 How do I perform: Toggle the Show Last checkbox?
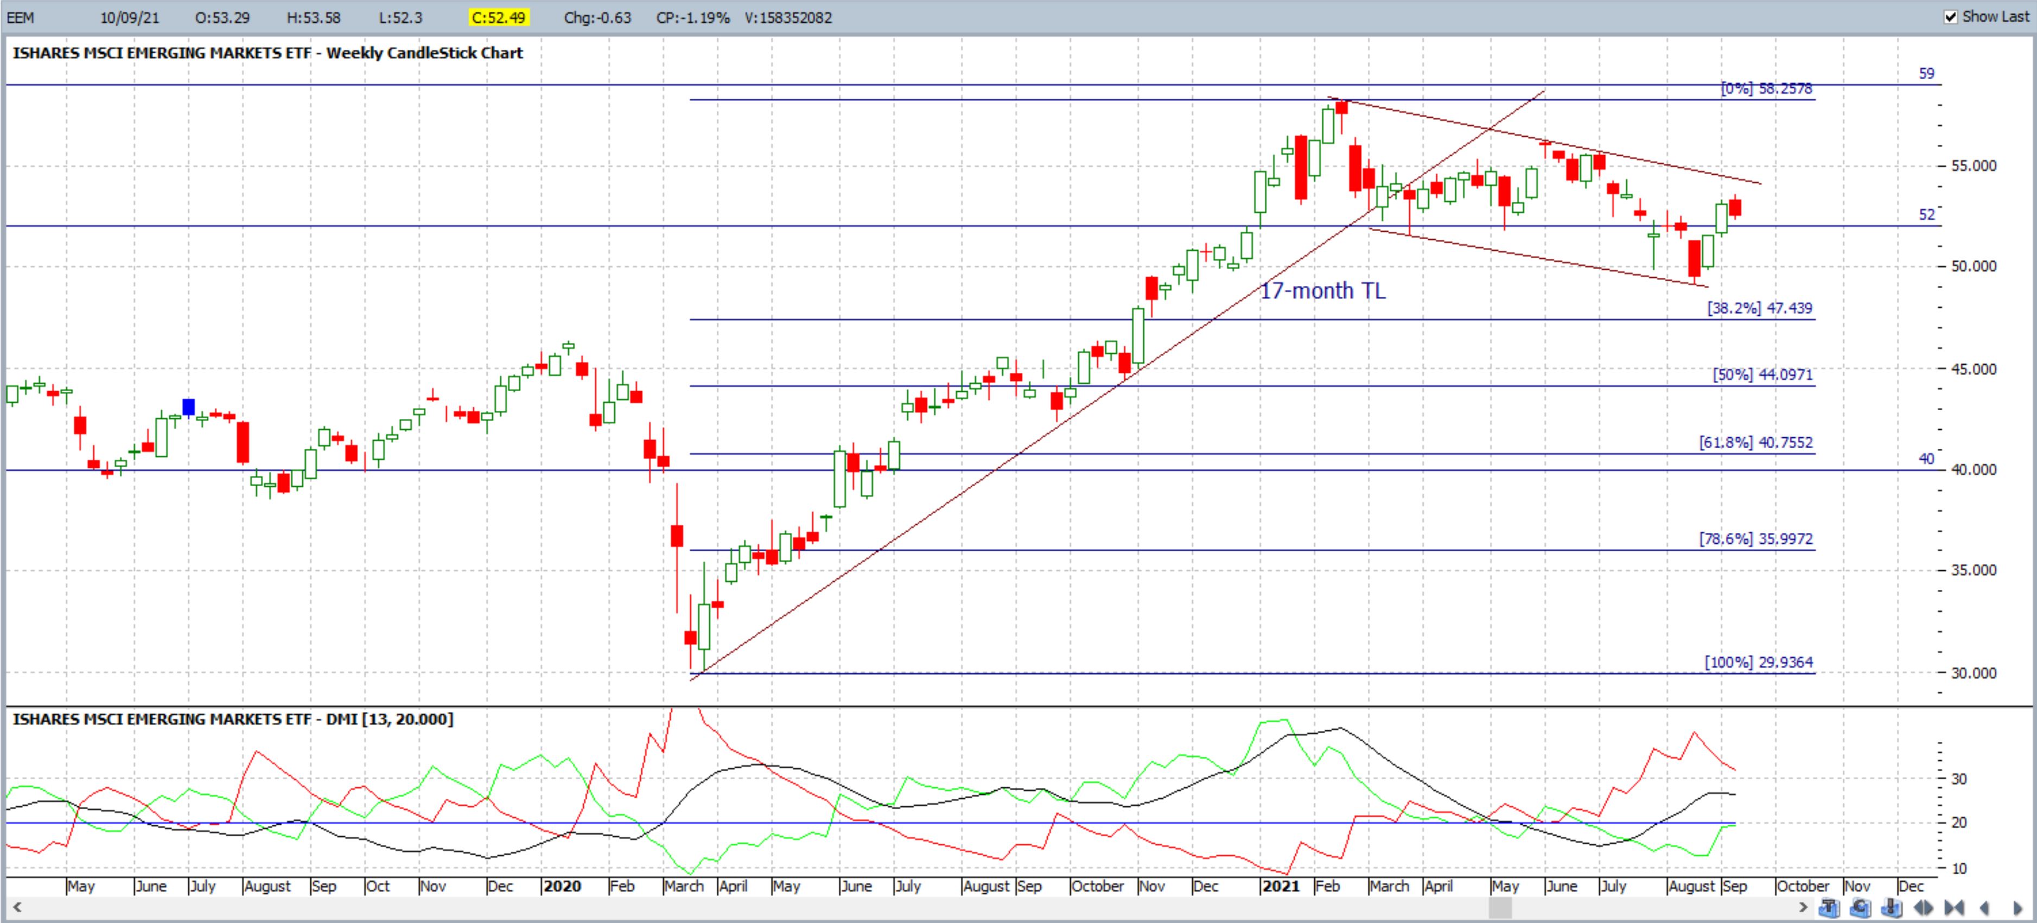pos(1950,17)
